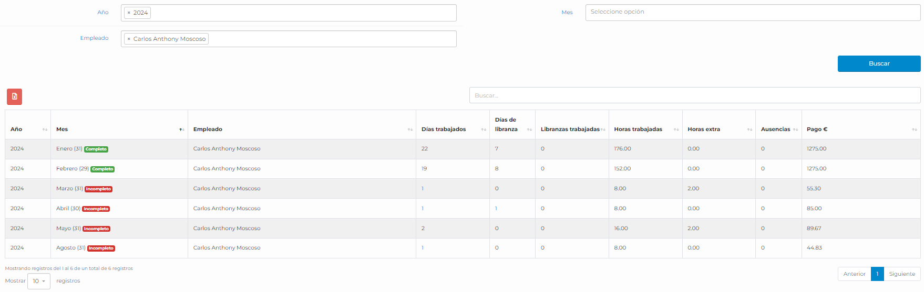Image resolution: width=924 pixels, height=292 pixels.
Task: Sort by Pago € column
Action: 860,129
